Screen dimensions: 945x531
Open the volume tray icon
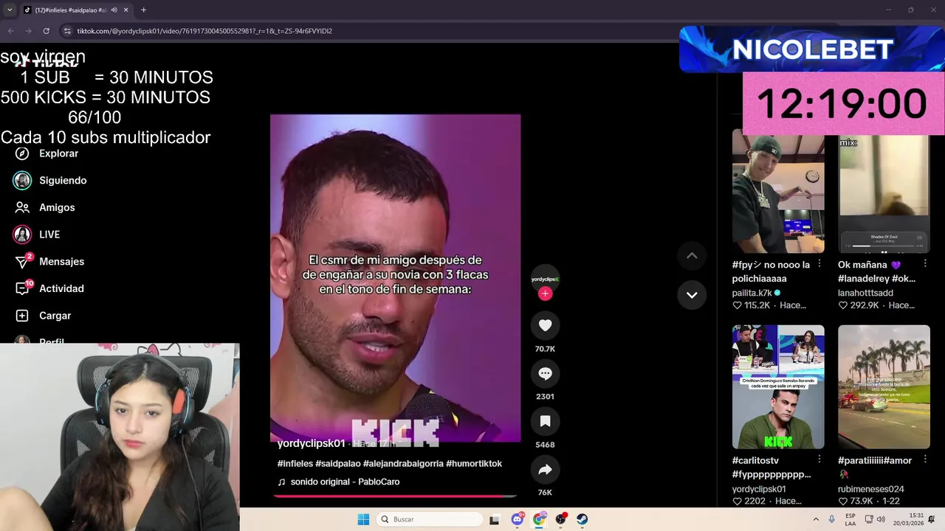[x=882, y=519]
